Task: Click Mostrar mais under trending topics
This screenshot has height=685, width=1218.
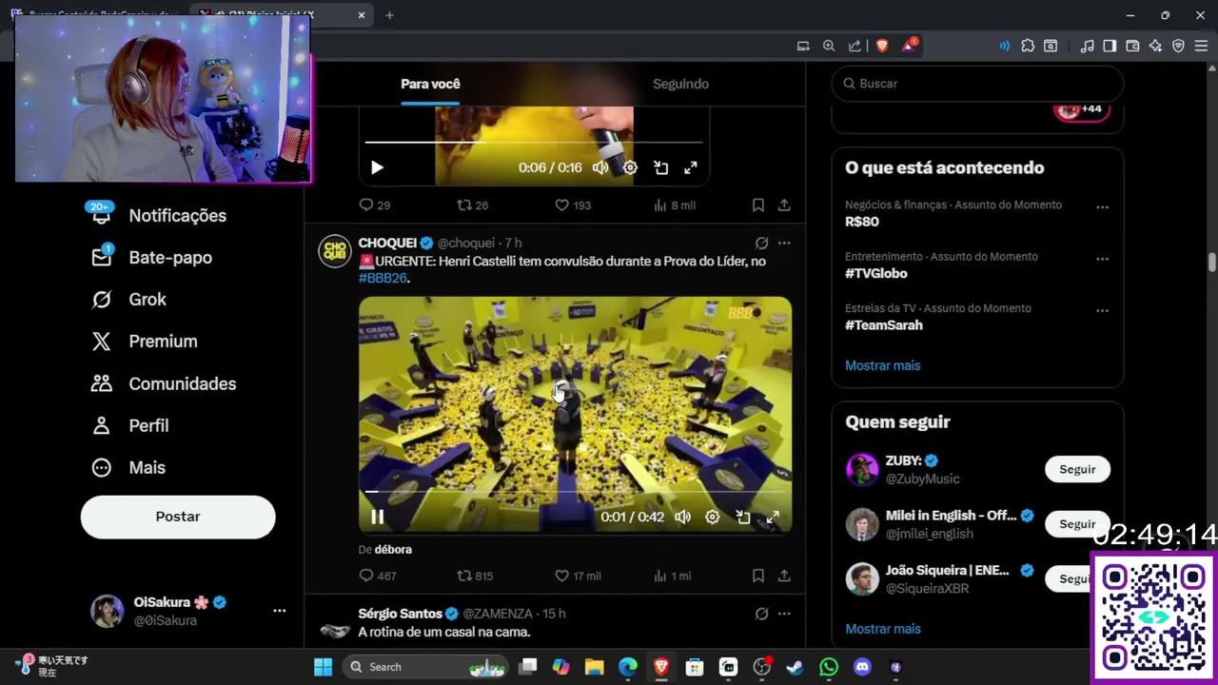Action: (882, 365)
